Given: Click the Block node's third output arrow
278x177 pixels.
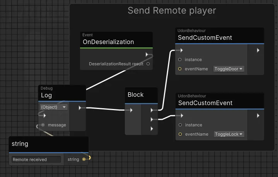Looking at the screenshot, I should point(152,128).
